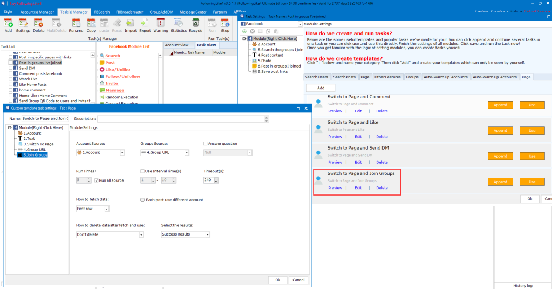552x289 pixels.
Task: Open the FBSearch menu tab
Action: pos(102,12)
